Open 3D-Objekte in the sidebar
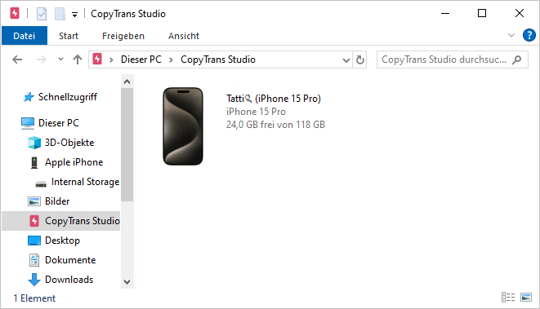This screenshot has width=540, height=309. coord(69,143)
